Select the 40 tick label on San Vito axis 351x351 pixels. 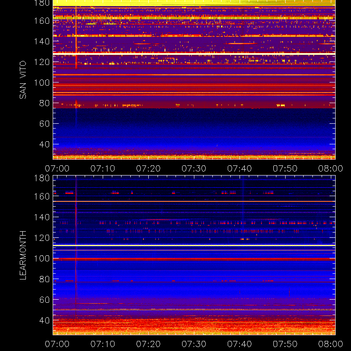click(x=44, y=144)
